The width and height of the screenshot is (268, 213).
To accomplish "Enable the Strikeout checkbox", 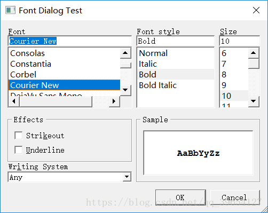I will [x=19, y=136].
